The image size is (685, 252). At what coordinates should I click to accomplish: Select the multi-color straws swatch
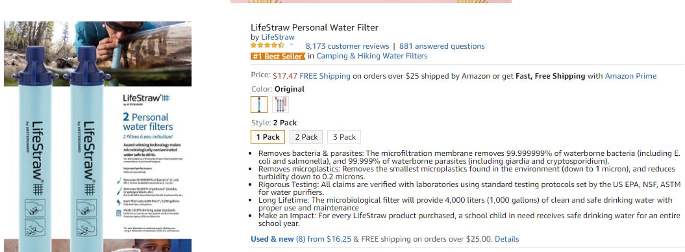click(x=280, y=105)
